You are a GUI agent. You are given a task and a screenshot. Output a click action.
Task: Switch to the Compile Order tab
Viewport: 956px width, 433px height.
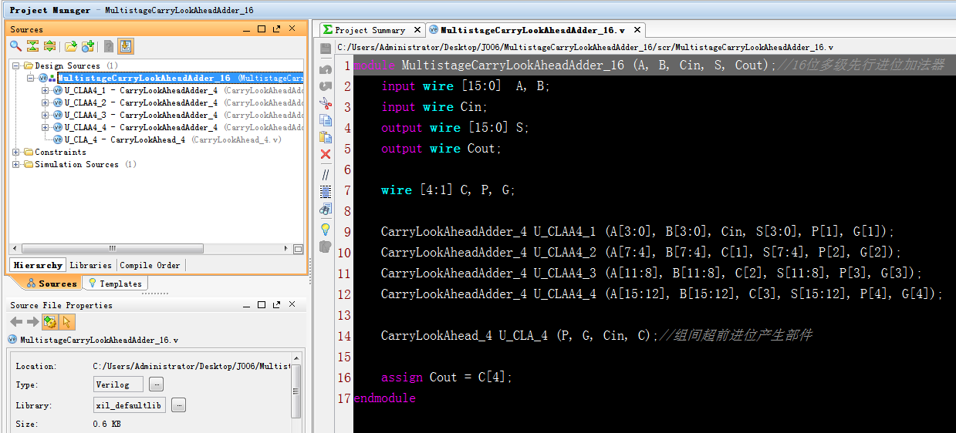click(150, 265)
